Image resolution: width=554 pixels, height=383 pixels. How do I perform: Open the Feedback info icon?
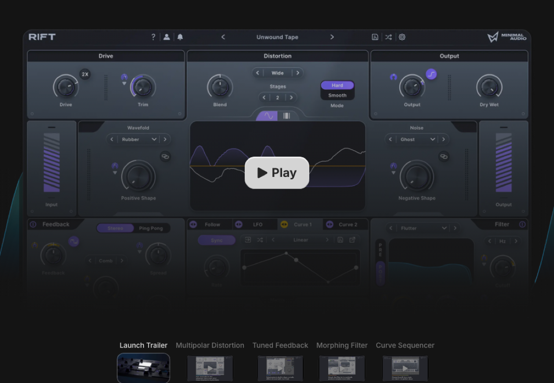click(x=33, y=225)
